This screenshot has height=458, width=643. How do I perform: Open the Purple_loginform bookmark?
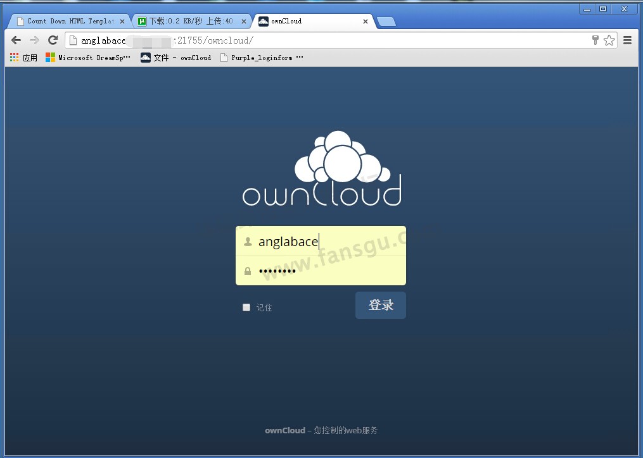pyautogui.click(x=262, y=58)
